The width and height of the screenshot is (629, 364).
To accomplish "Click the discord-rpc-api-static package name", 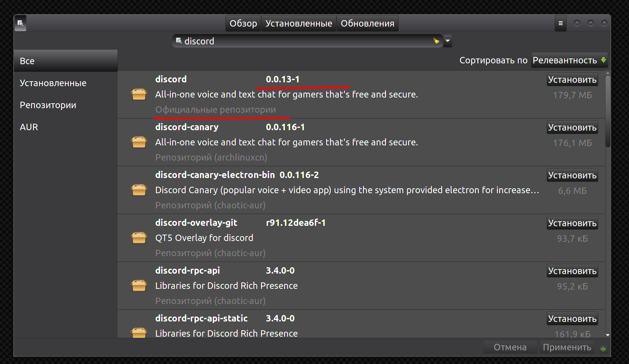I will 201,318.
